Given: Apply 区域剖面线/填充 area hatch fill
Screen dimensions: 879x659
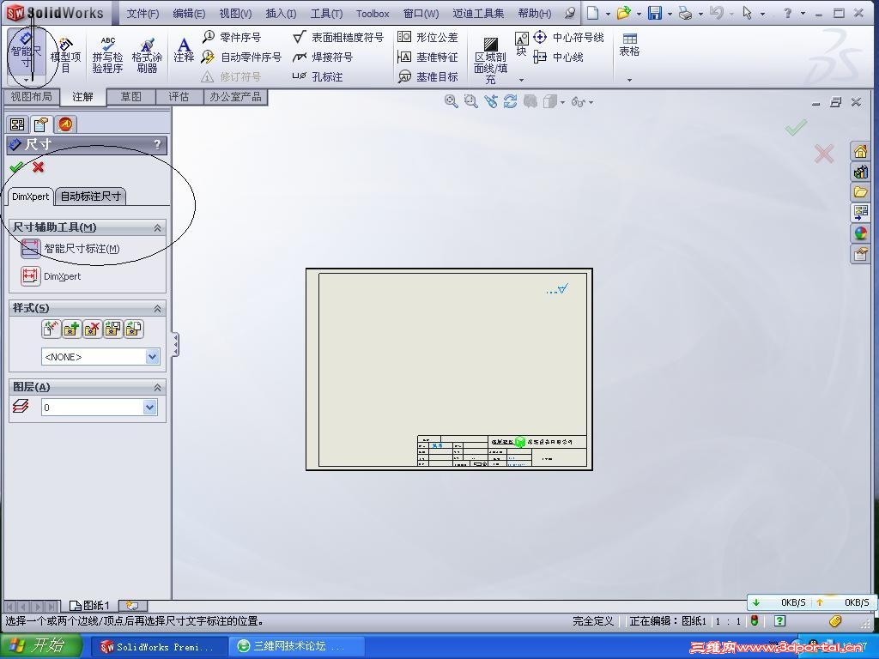Looking at the screenshot, I should [490, 61].
